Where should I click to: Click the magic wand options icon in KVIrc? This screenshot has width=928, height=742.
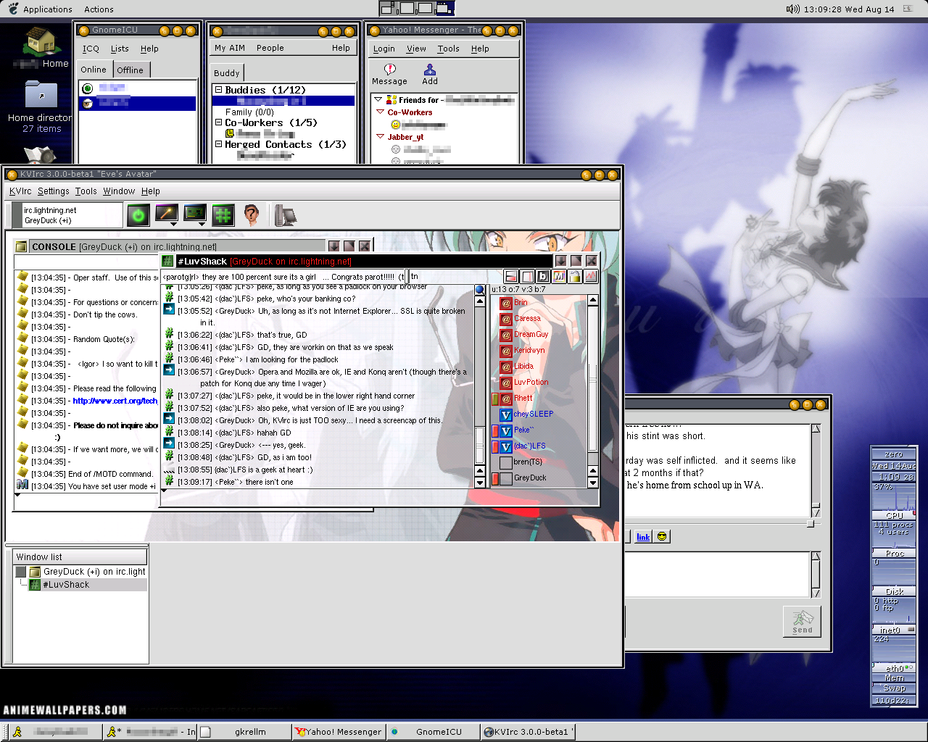167,213
